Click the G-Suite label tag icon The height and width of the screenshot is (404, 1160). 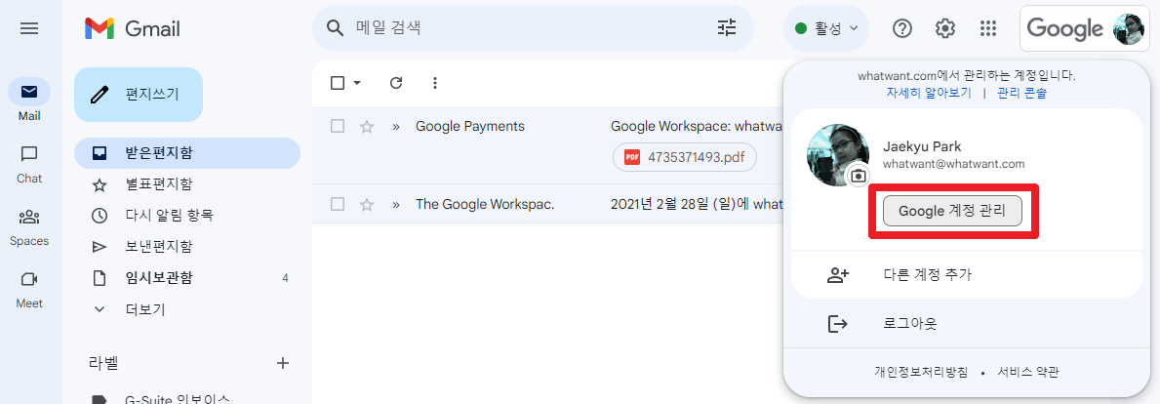tap(100, 400)
